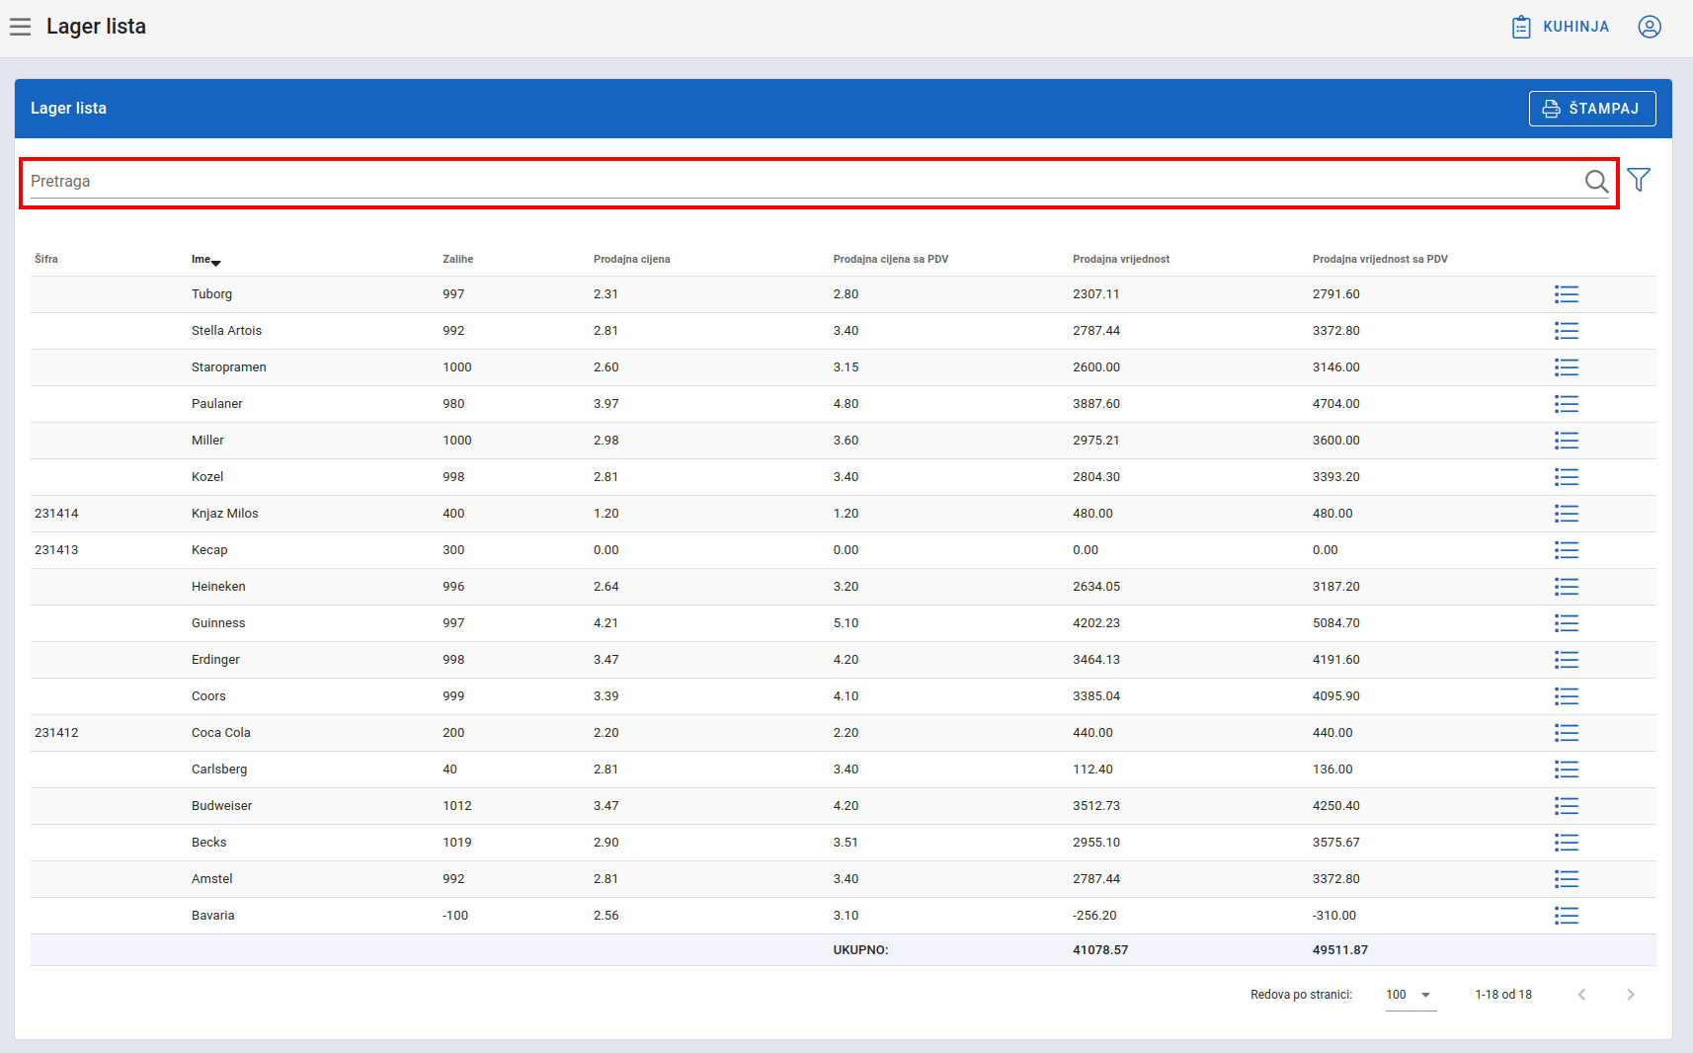The width and height of the screenshot is (1693, 1053).
Task: Click the Guinness name cell
Action: (218, 623)
